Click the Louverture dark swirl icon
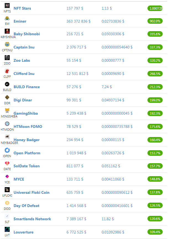 click(x=7, y=229)
